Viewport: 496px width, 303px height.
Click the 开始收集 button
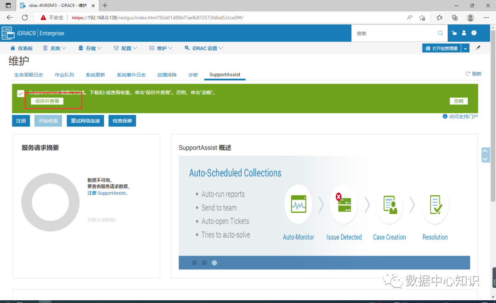tap(48, 120)
